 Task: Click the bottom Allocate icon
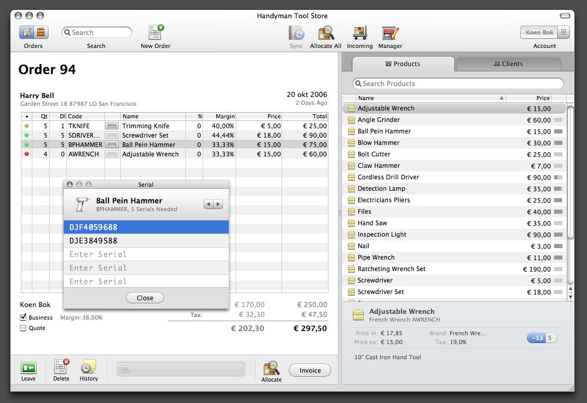point(271,368)
